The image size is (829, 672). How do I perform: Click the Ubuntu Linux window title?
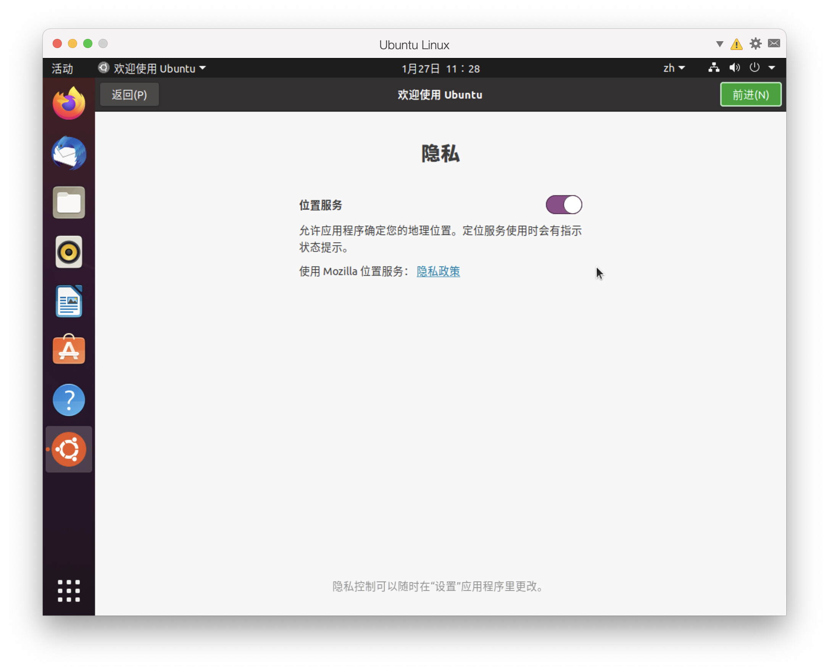pyautogui.click(x=414, y=45)
